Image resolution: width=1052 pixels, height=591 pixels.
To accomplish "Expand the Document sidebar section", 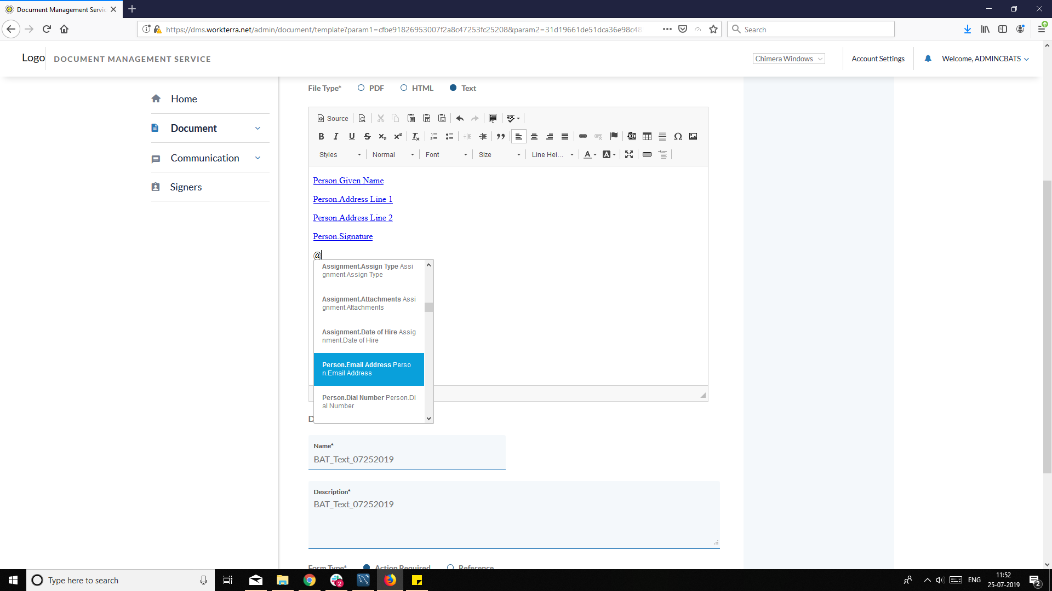I will [x=193, y=128].
